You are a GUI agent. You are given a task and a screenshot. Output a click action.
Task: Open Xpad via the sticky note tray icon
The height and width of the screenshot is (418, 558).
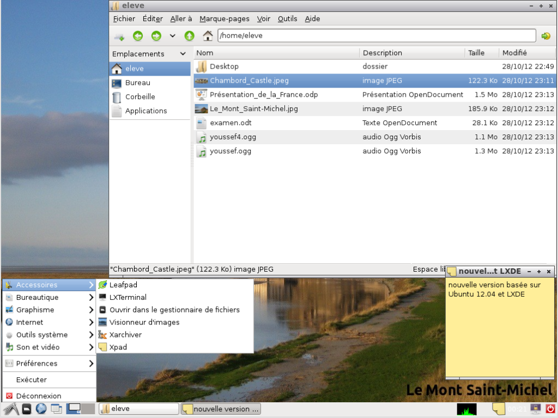coord(498,409)
